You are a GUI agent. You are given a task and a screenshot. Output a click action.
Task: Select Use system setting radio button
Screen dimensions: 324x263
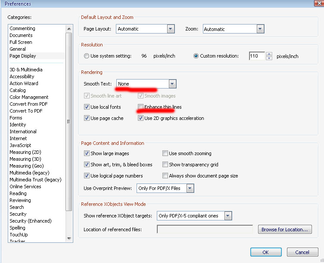[87, 56]
